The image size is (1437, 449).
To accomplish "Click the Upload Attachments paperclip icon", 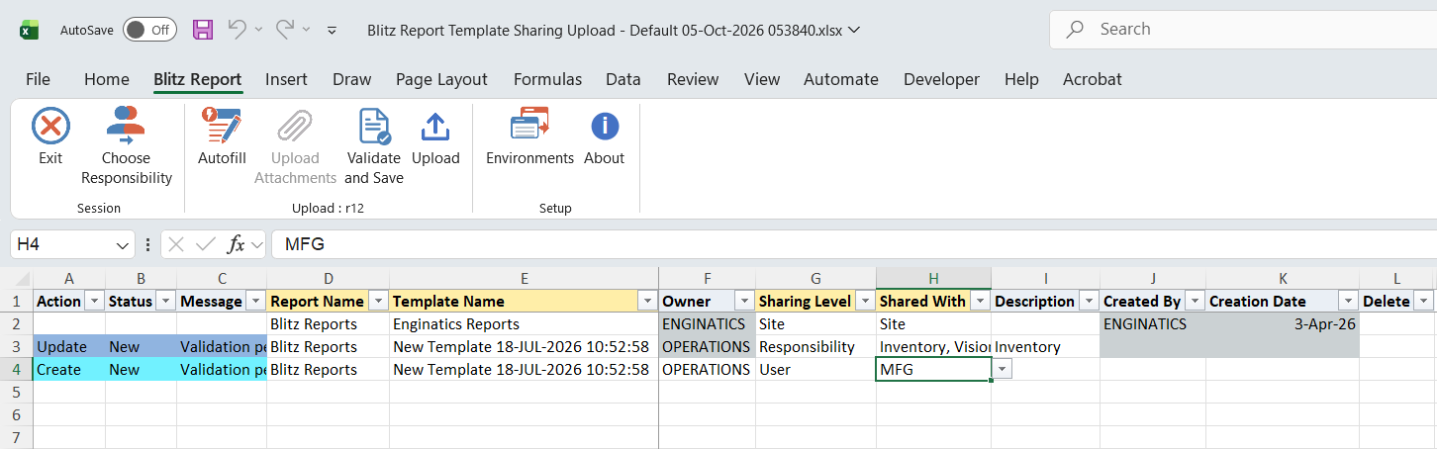I will coord(295,127).
